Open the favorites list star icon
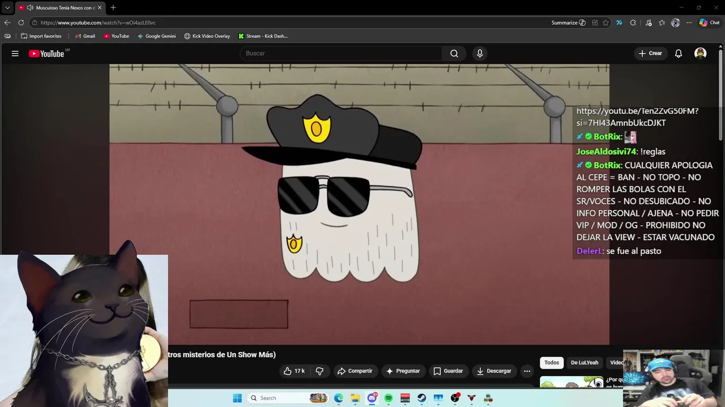The width and height of the screenshot is (725, 407). point(662,23)
